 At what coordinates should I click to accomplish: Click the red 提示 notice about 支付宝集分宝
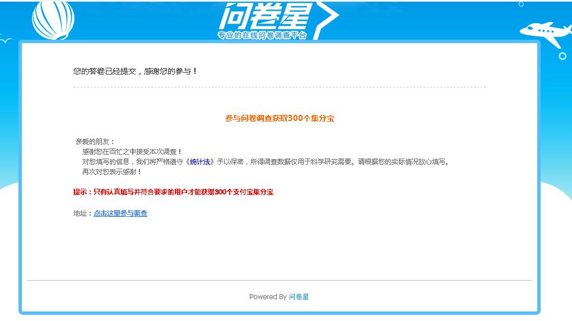(x=173, y=192)
